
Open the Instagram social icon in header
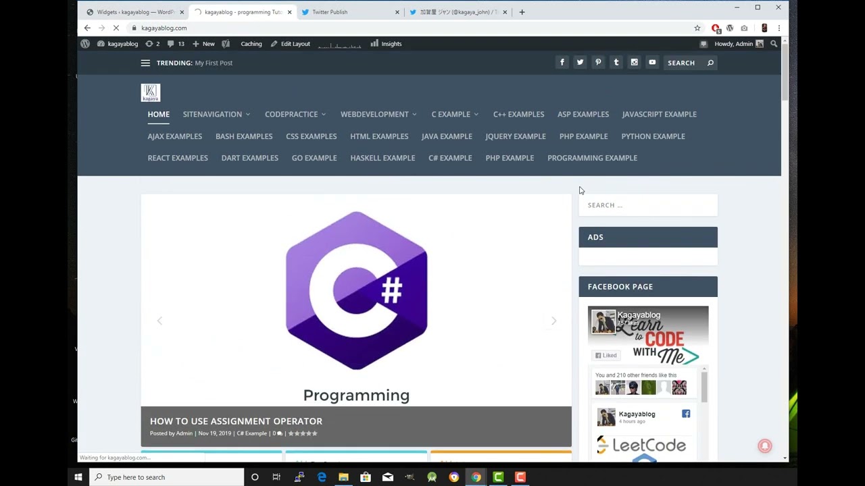point(634,62)
